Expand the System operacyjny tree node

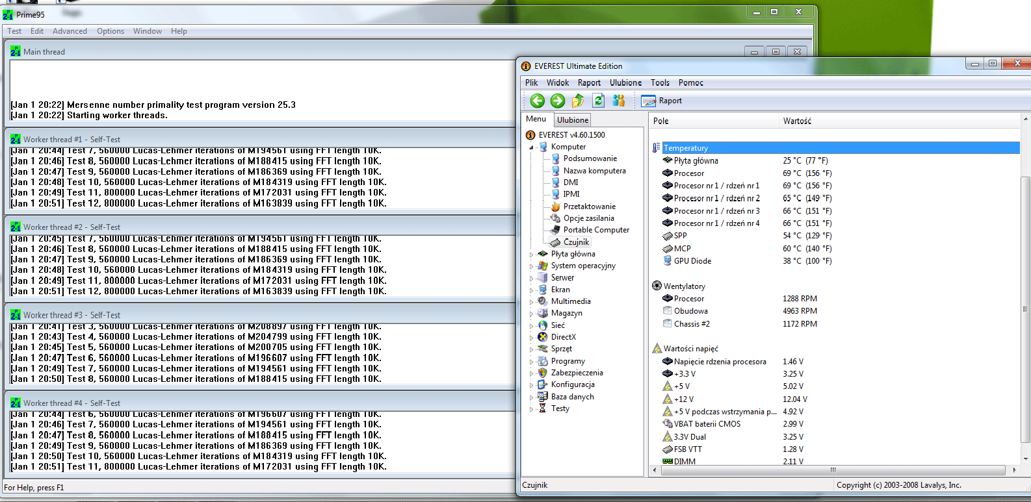[531, 266]
